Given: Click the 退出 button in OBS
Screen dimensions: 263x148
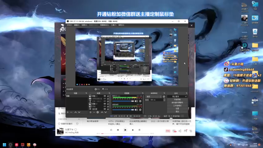Looking at the screenshot, I should 177,111.
